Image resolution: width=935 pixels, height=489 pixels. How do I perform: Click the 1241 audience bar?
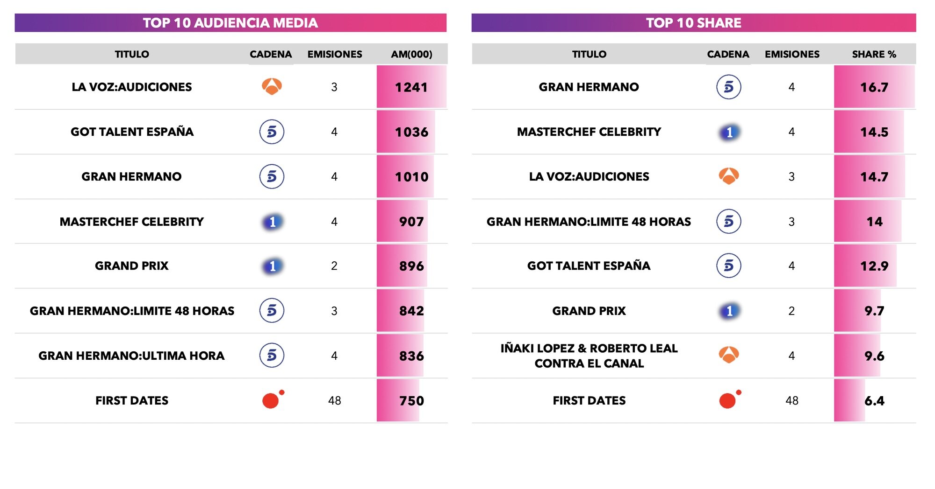pos(411,87)
